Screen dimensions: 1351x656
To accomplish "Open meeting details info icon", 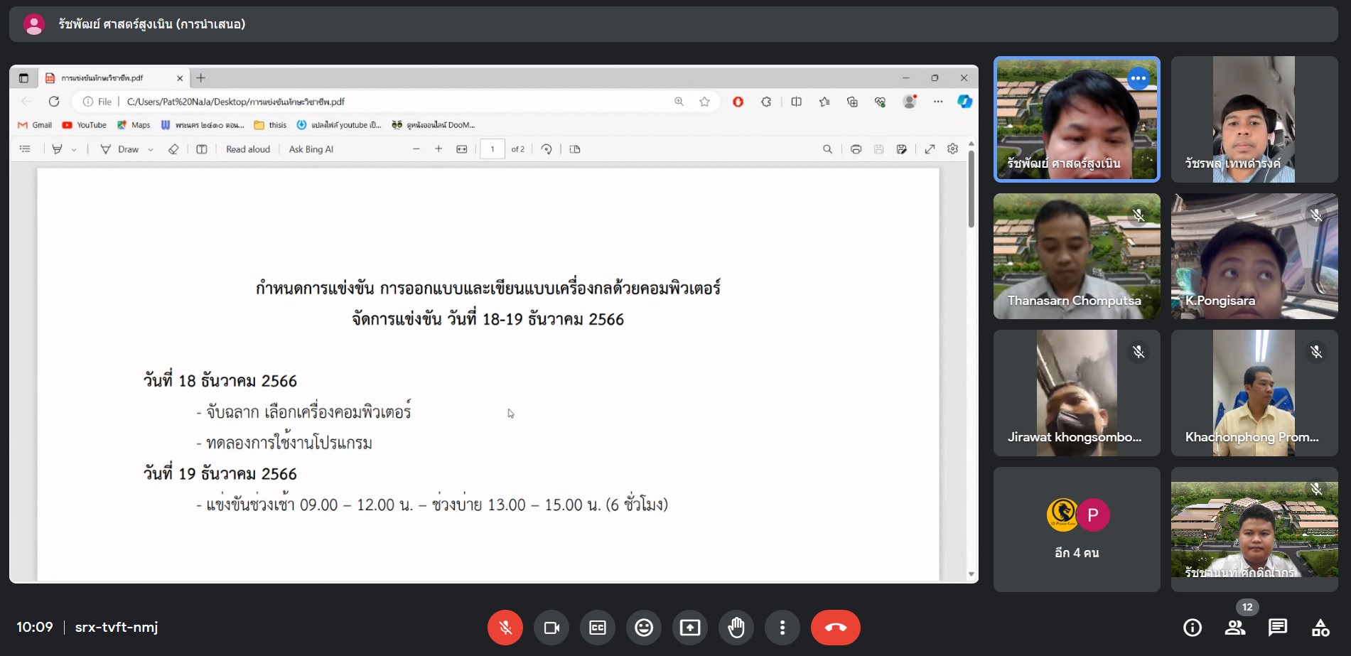I will coord(1193,628).
